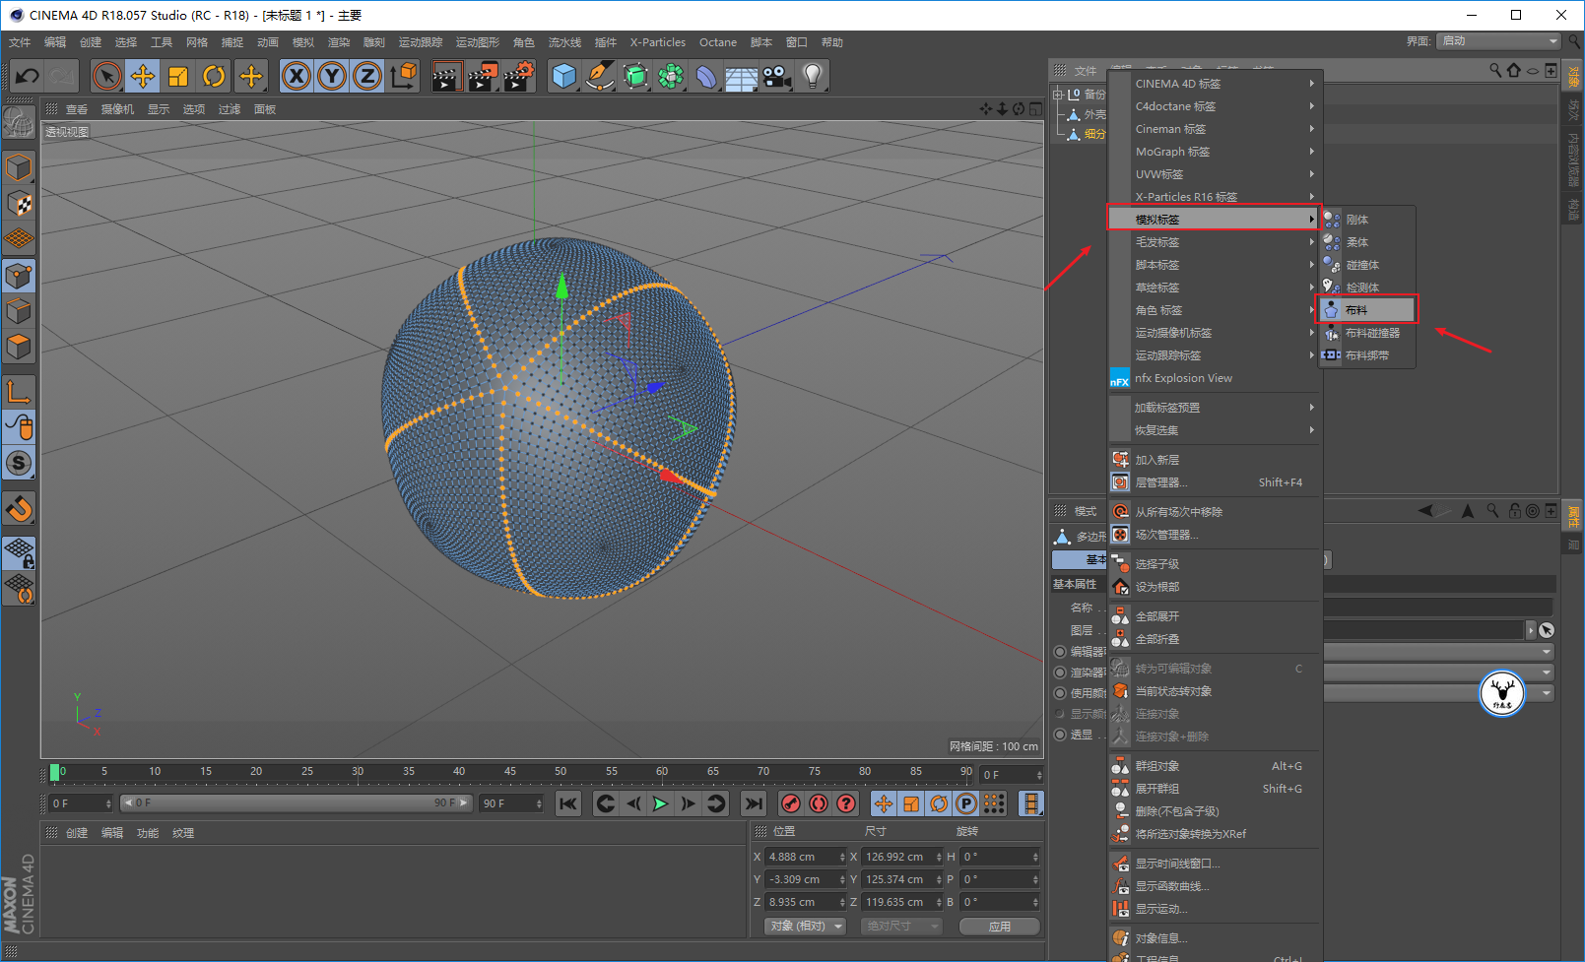
Task: Click 当前状态转对象 entry
Action: (1215, 691)
